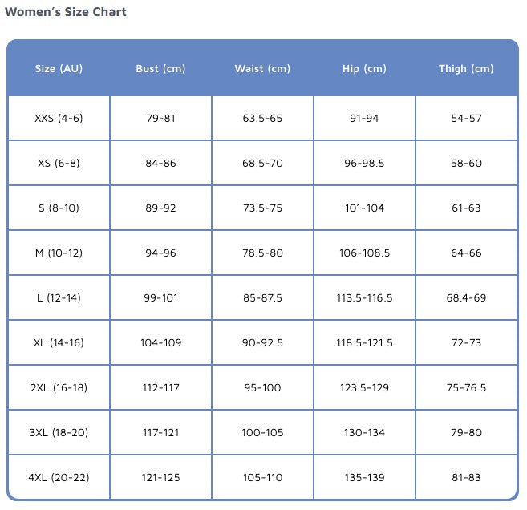This screenshot has width=527, height=510.
Task: Select thigh value 68.4-69 cell
Action: [x=466, y=298]
